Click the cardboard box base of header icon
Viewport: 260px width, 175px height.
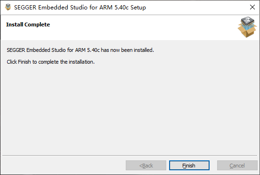pyautogui.click(x=247, y=32)
